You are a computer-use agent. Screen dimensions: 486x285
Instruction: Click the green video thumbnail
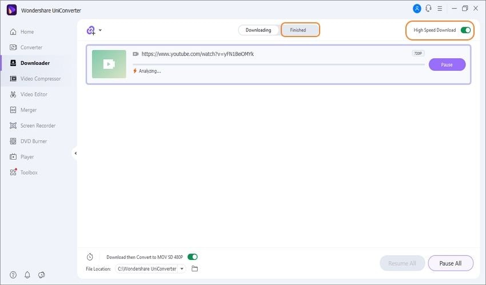click(109, 64)
